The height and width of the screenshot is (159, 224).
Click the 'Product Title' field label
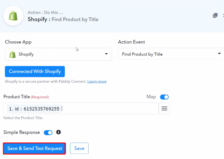click(x=17, y=97)
